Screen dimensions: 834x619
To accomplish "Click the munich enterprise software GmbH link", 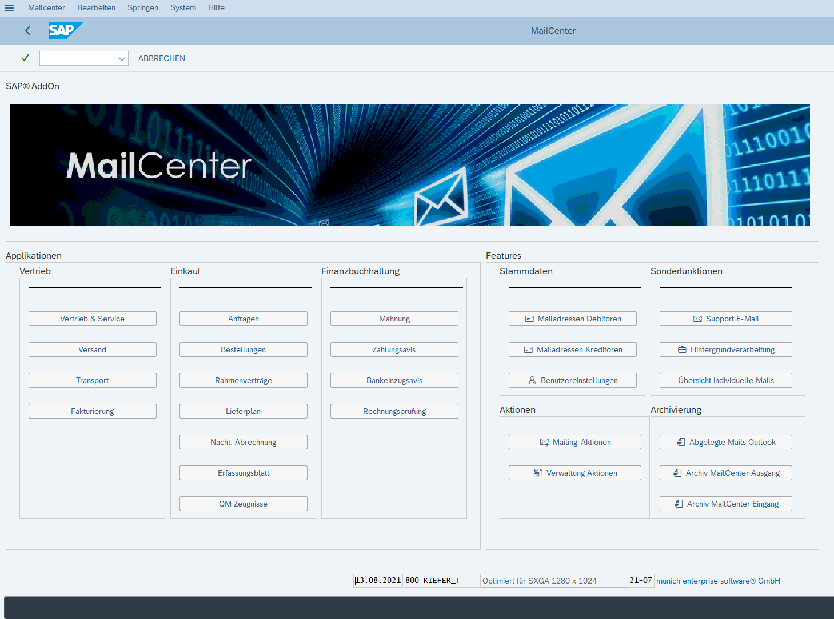I will point(718,581).
